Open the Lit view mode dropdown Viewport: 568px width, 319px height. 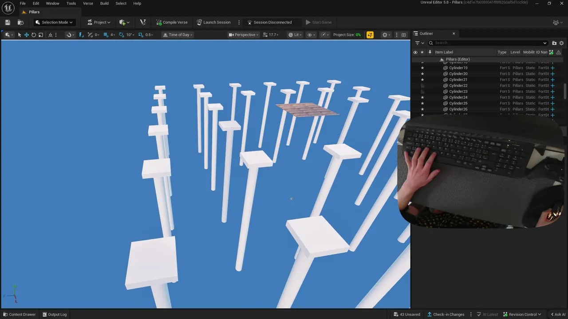(295, 35)
